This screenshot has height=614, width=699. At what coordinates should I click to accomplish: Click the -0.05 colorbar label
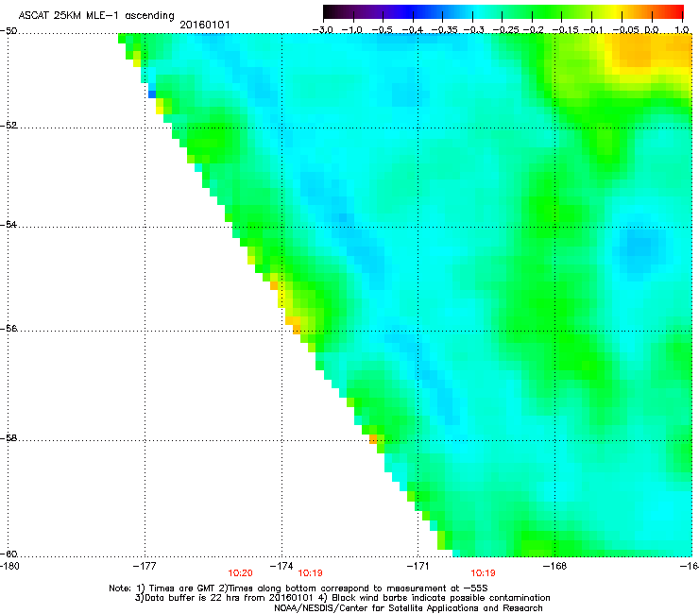point(625,30)
